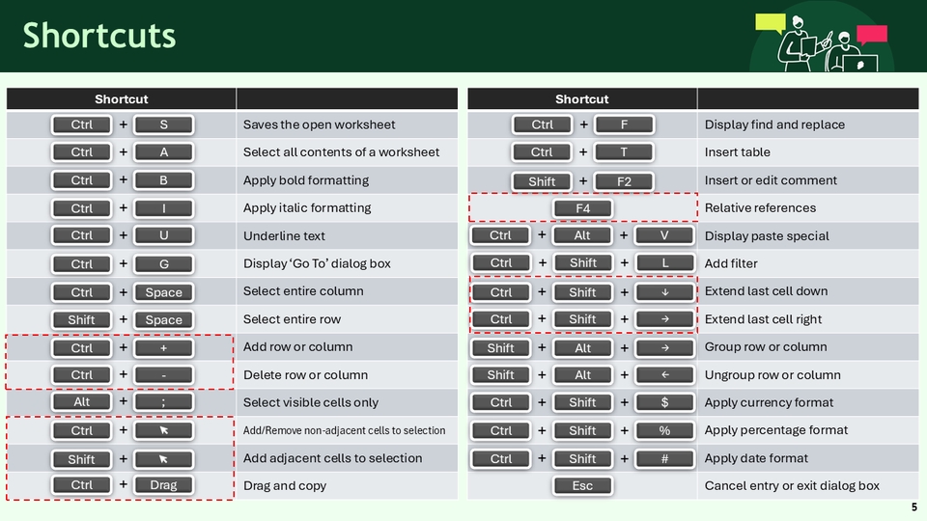Click the 'Apply currency format' description

(x=769, y=402)
